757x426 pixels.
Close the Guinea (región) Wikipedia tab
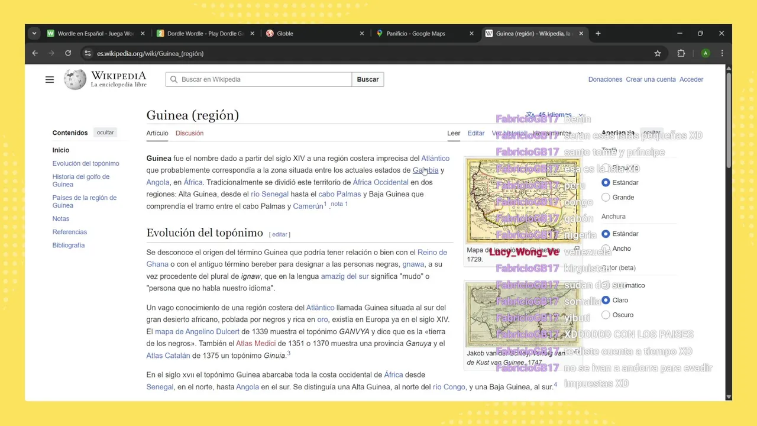tap(581, 34)
